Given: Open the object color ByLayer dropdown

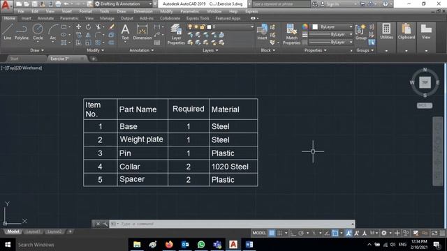Looking at the screenshot, I should [x=332, y=26].
